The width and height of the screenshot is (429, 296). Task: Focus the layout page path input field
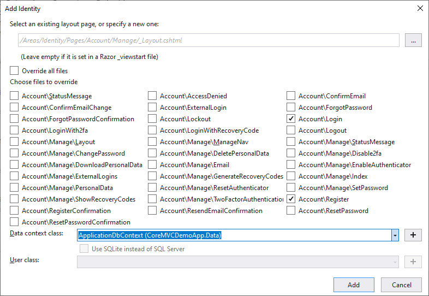pos(208,40)
